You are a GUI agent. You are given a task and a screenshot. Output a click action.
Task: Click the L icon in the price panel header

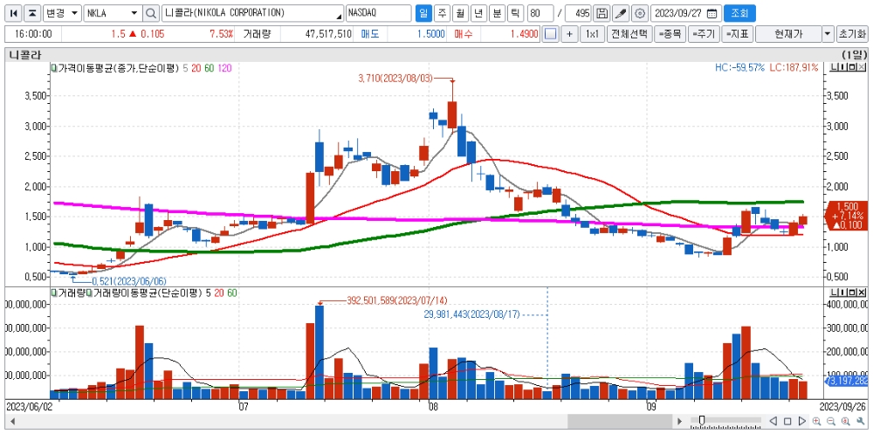pyautogui.click(x=833, y=68)
